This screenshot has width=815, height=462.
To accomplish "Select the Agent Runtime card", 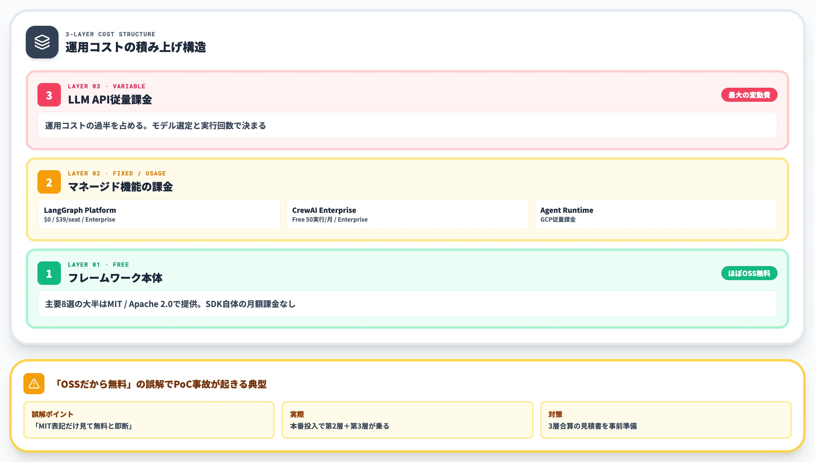I will tap(655, 215).
